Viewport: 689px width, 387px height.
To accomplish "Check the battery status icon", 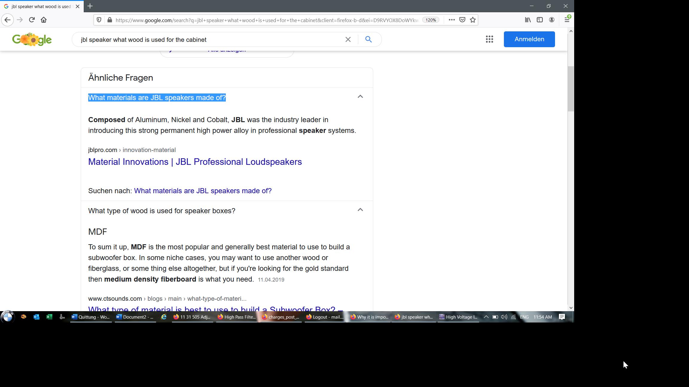I will pyautogui.click(x=495, y=317).
